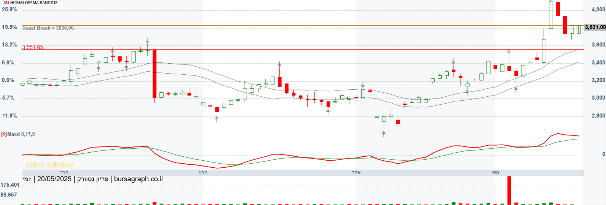606x205 pixels.
Task: Close the Macd 8,17,9 indicator via [X]
Action: [x=4, y=134]
